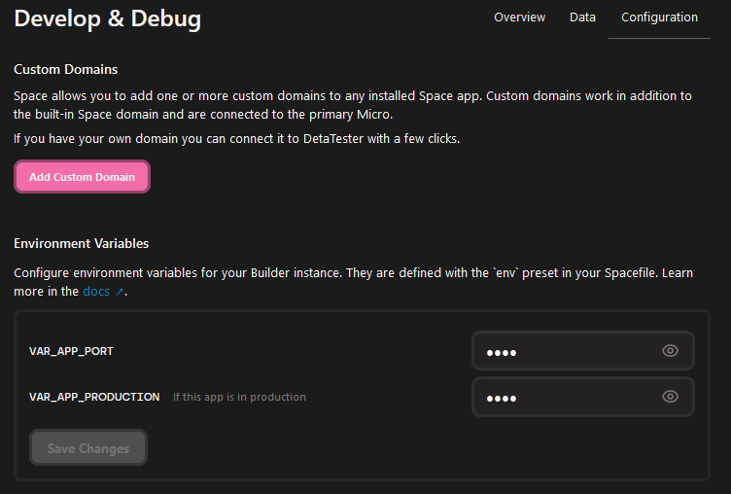
Task: Switch to the Overview tab
Action: pos(519,18)
